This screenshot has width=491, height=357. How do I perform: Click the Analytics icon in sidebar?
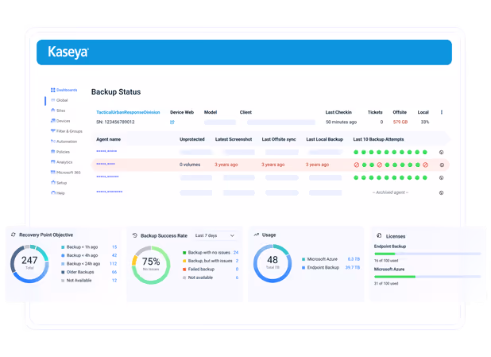click(x=53, y=162)
